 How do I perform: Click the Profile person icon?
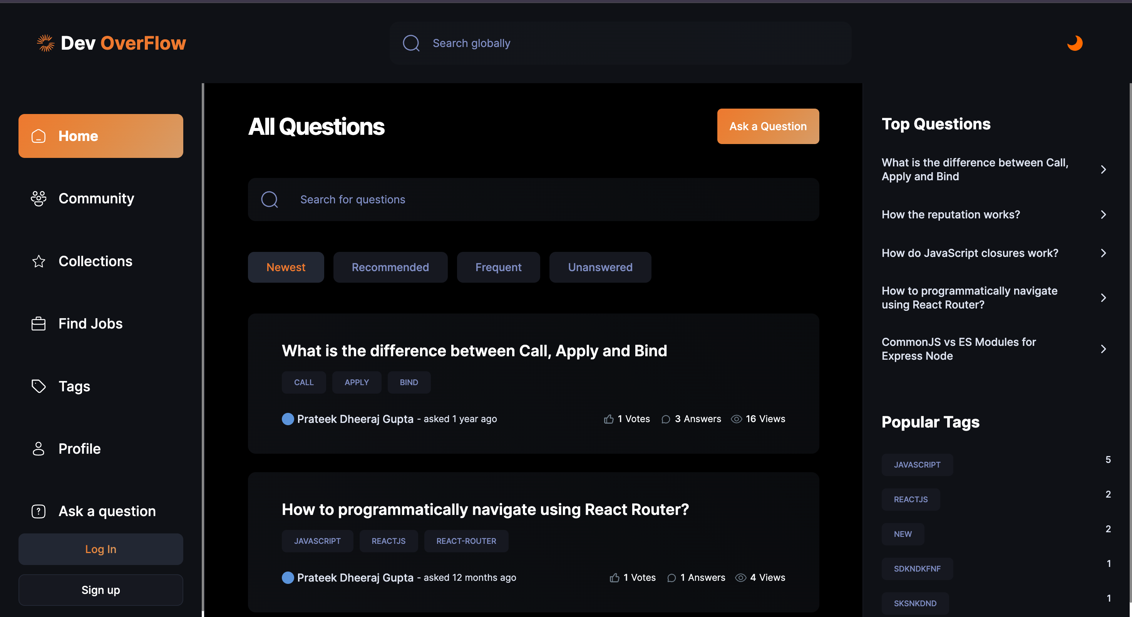(39, 449)
